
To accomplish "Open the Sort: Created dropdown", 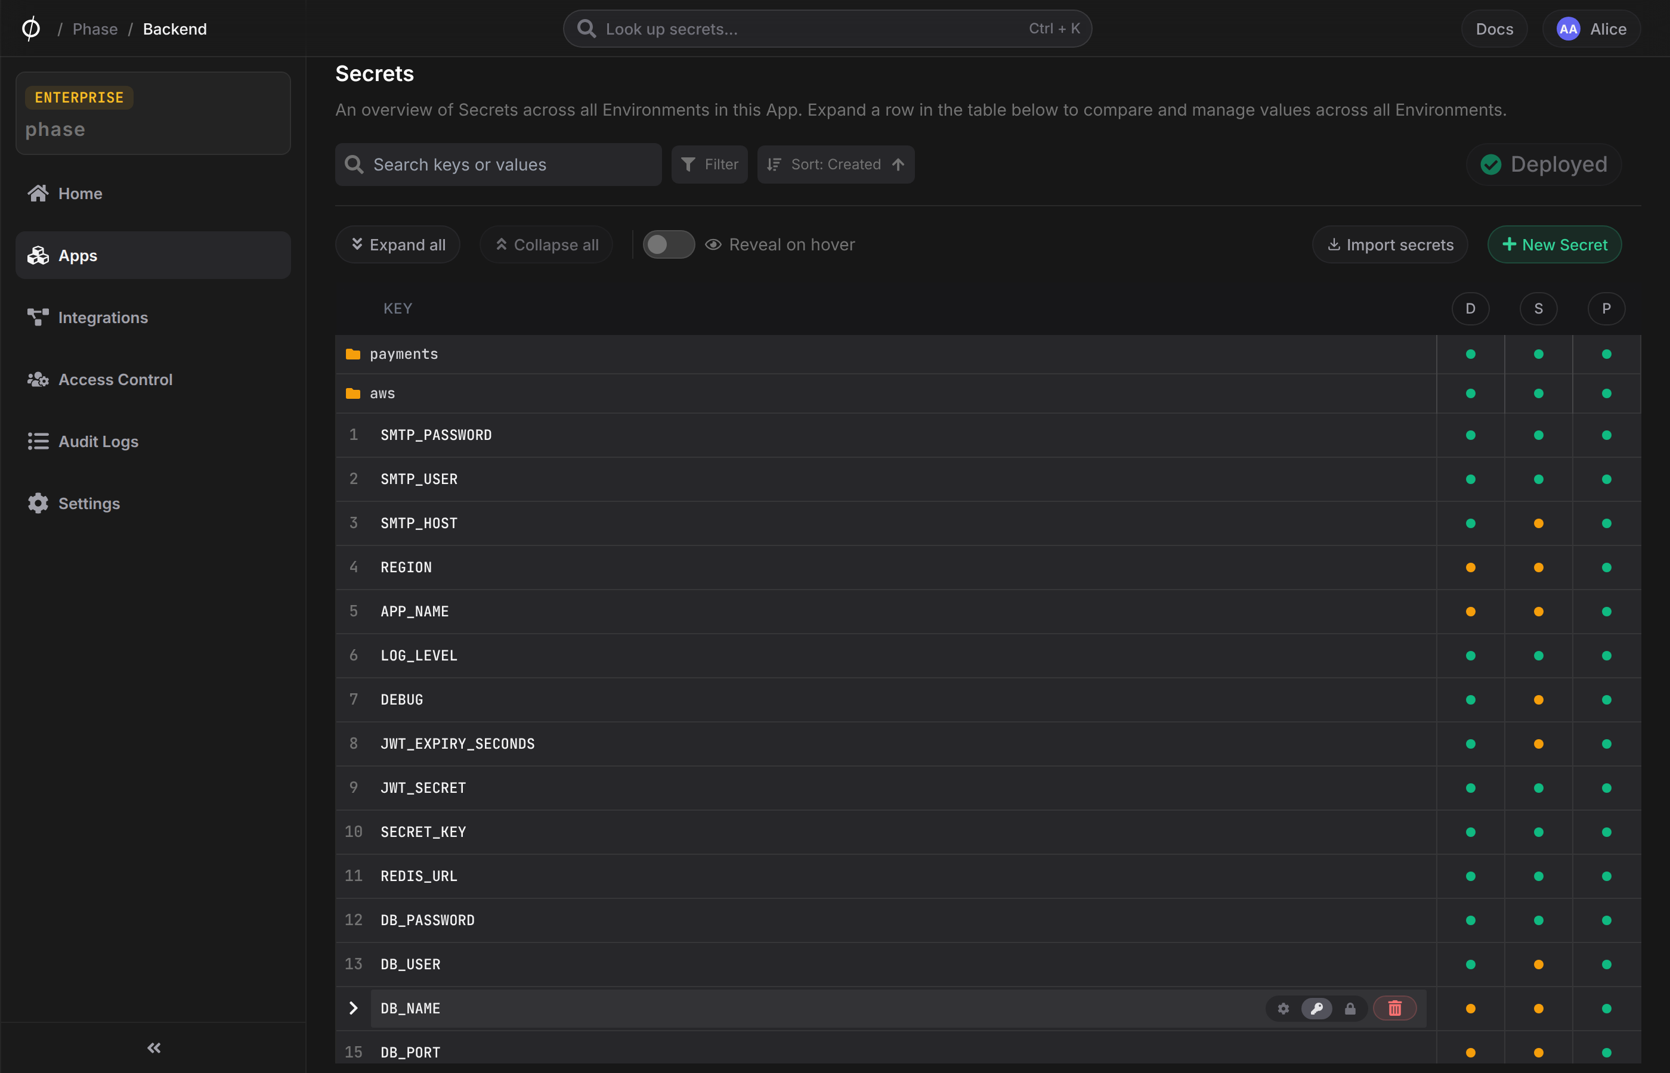I will [836, 165].
